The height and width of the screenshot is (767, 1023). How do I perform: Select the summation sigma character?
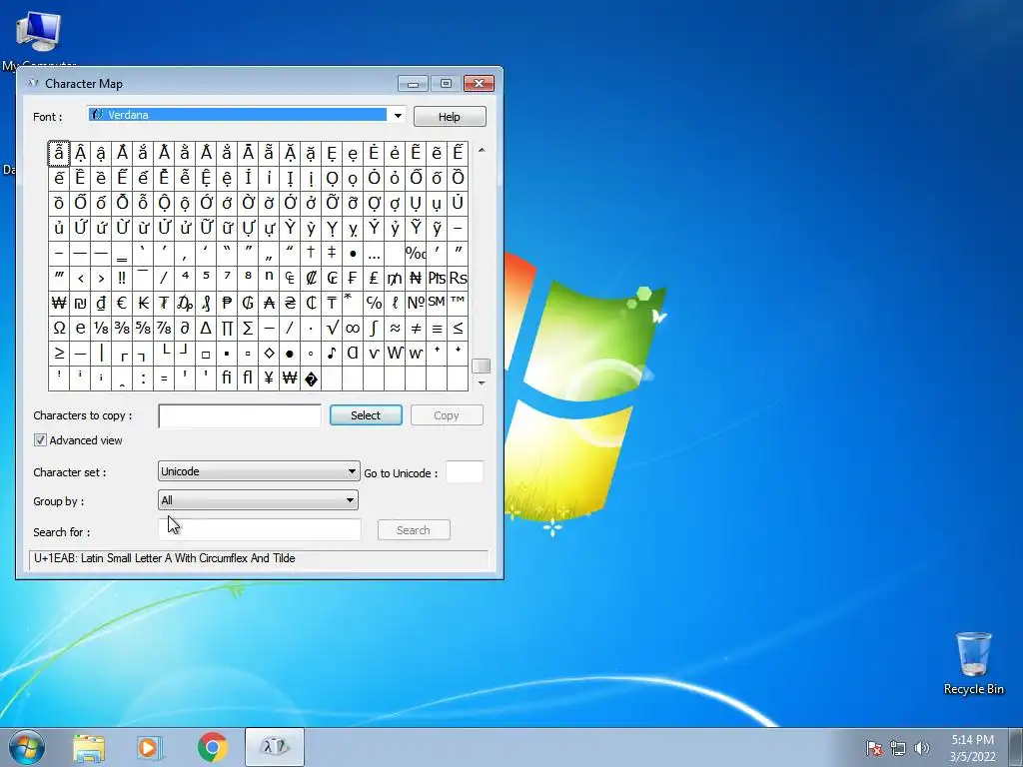tap(248, 328)
